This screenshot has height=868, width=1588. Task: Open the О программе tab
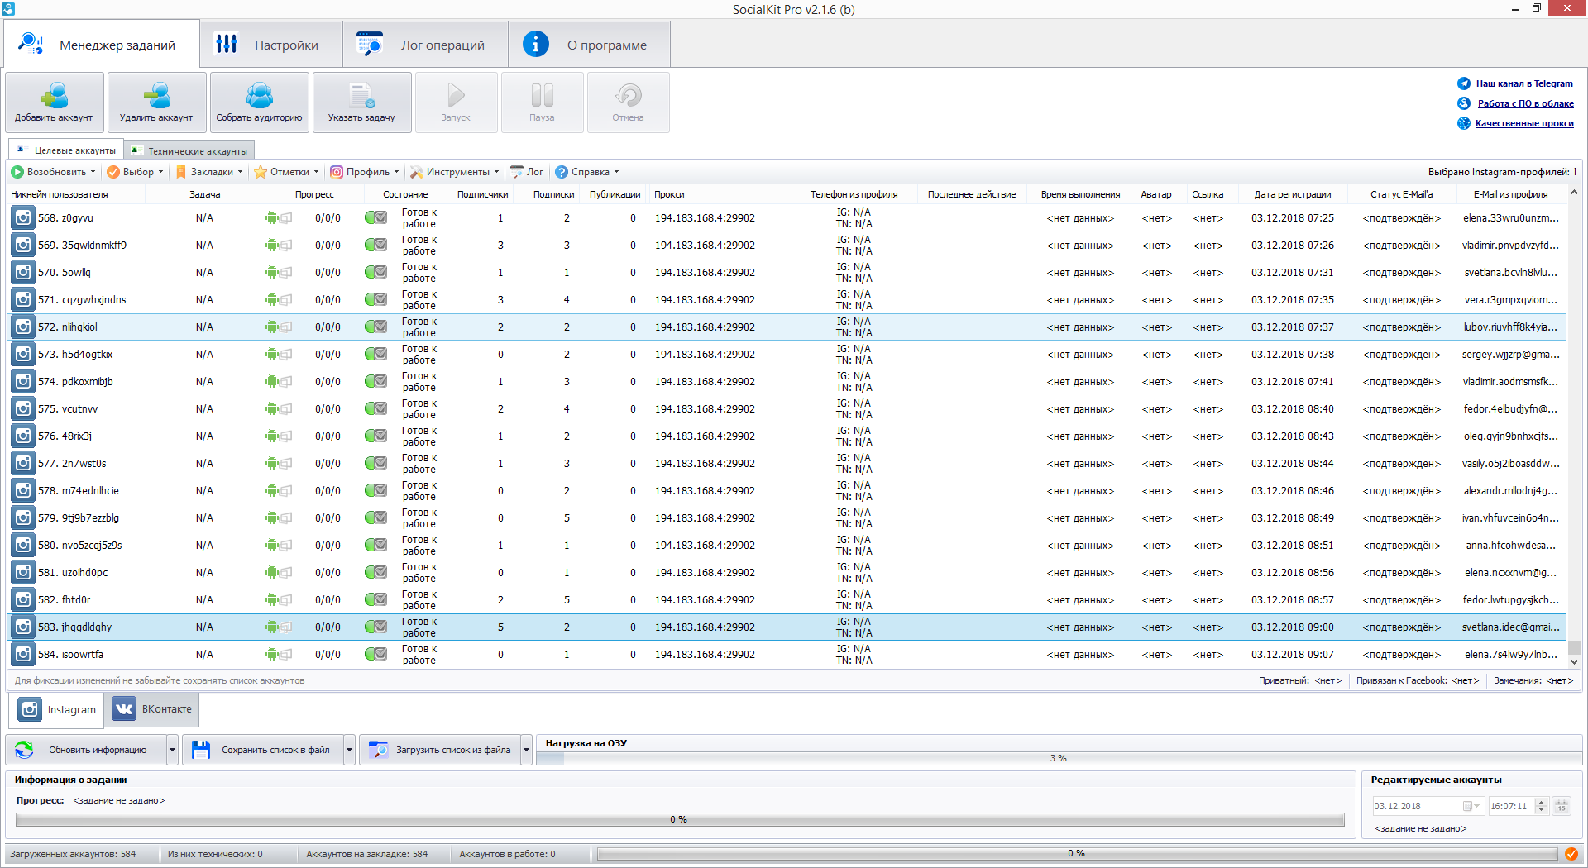click(590, 45)
